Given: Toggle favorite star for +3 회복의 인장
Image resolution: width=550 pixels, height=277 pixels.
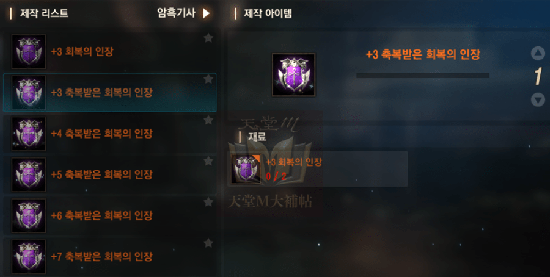Looking at the screenshot, I should (x=208, y=38).
